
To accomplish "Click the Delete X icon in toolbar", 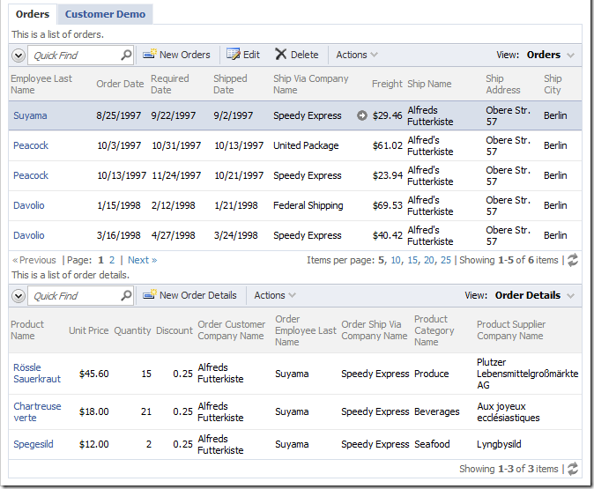I will pyautogui.click(x=281, y=55).
